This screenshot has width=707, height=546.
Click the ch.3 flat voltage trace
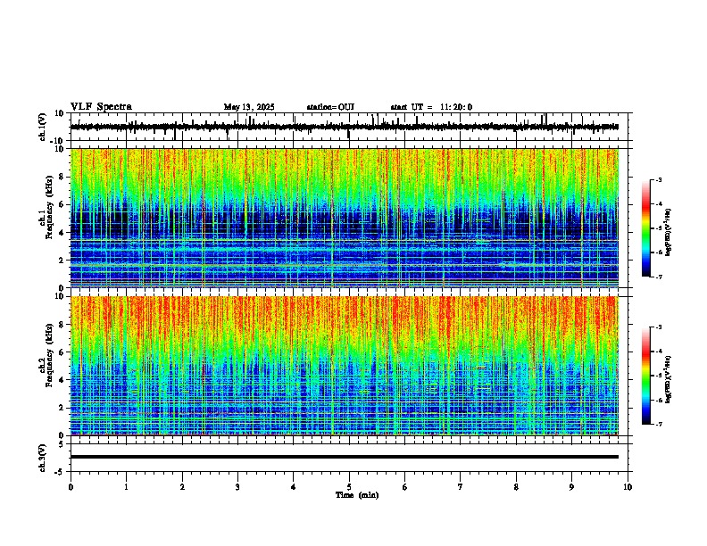pyautogui.click(x=345, y=457)
